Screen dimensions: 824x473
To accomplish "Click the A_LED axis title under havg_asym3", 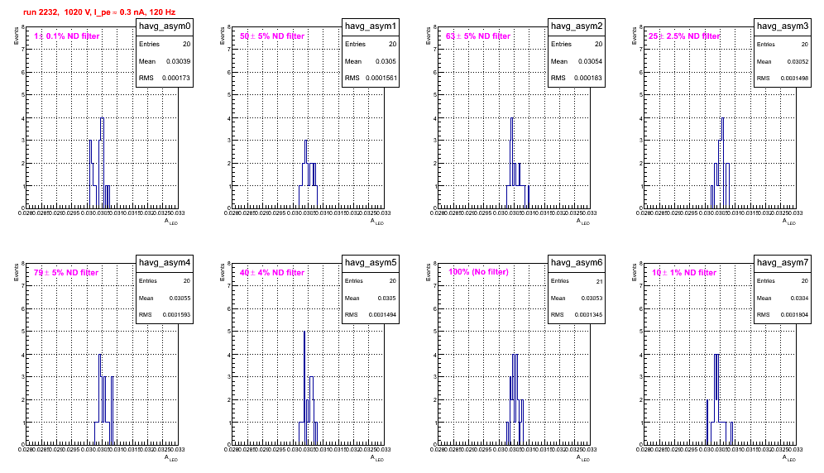I will point(789,222).
